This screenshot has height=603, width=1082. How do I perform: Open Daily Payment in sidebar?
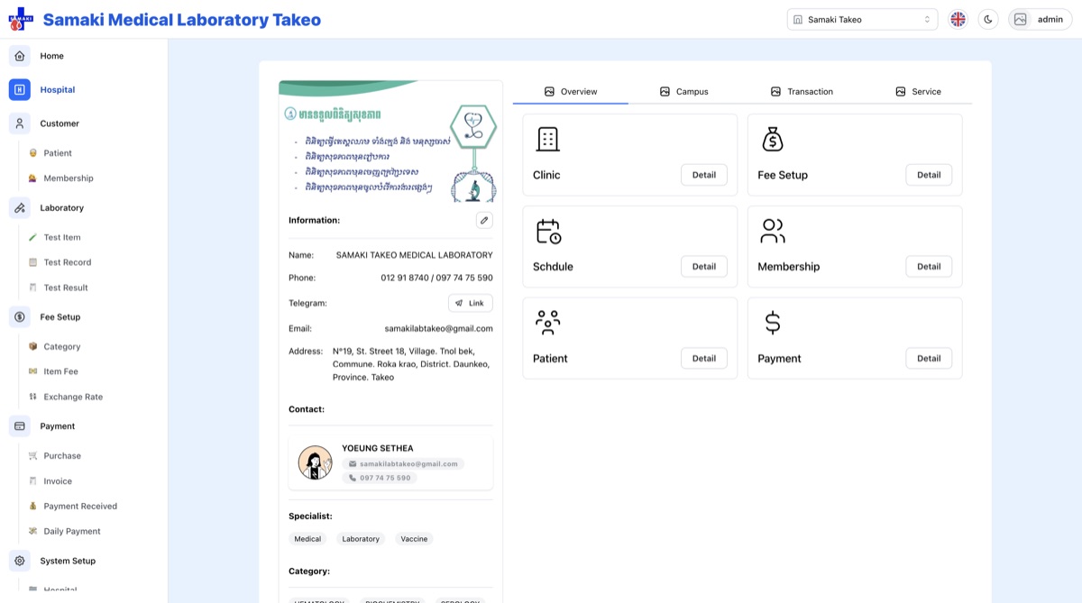71,532
